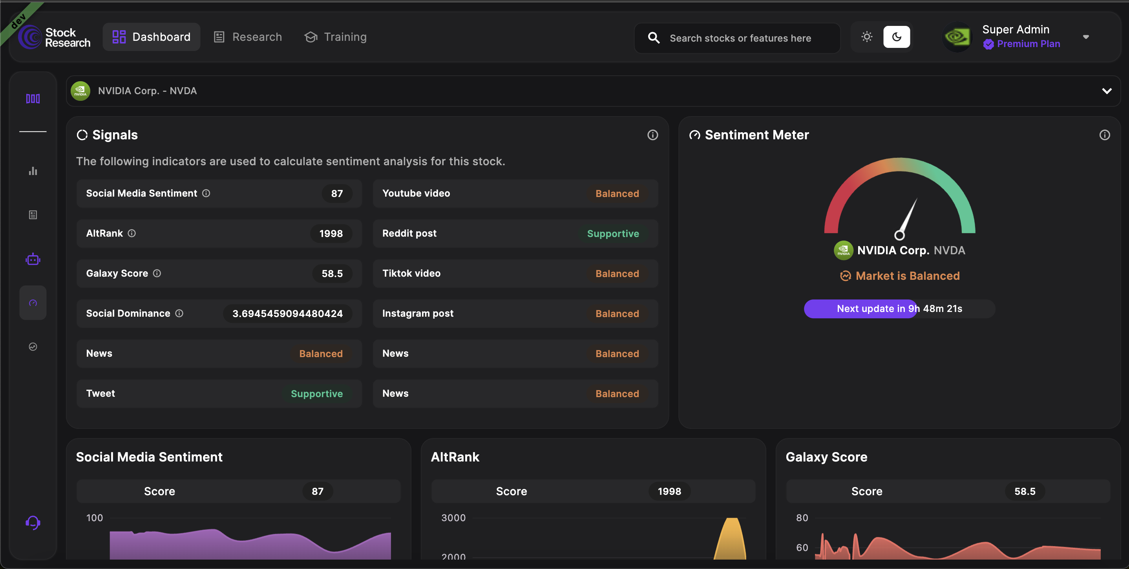
Task: Click the AltRank signal value 1998
Action: (x=331, y=233)
